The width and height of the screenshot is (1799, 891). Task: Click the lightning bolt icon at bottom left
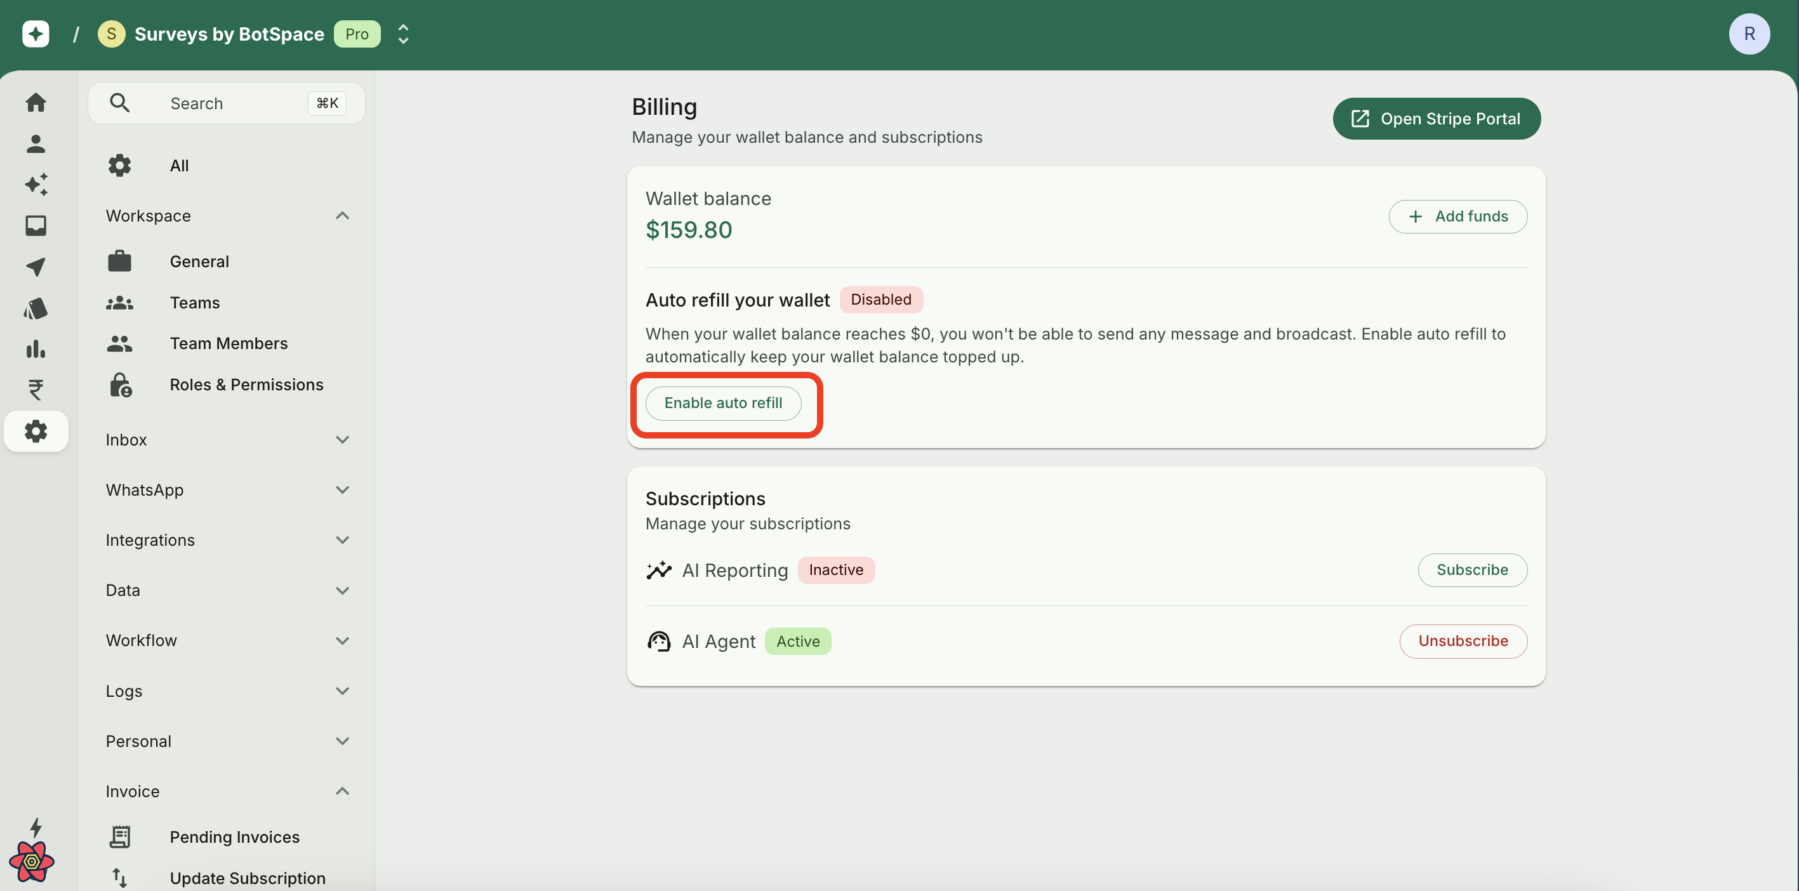(x=36, y=828)
